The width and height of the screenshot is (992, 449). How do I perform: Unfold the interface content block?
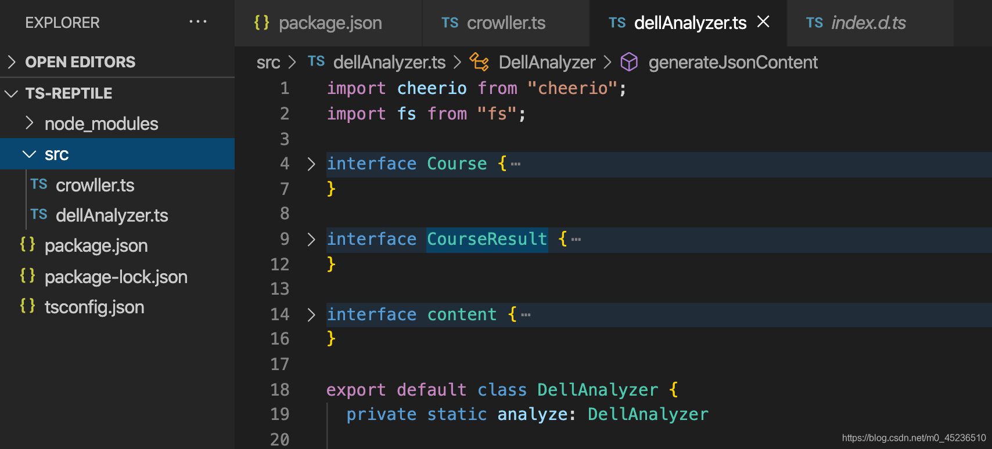pyautogui.click(x=311, y=315)
